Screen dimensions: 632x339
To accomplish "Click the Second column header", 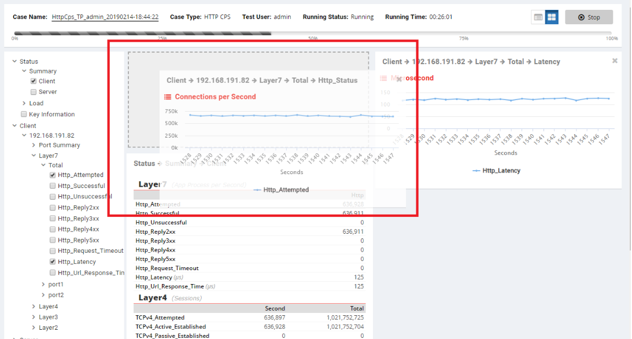I will coord(275,308).
